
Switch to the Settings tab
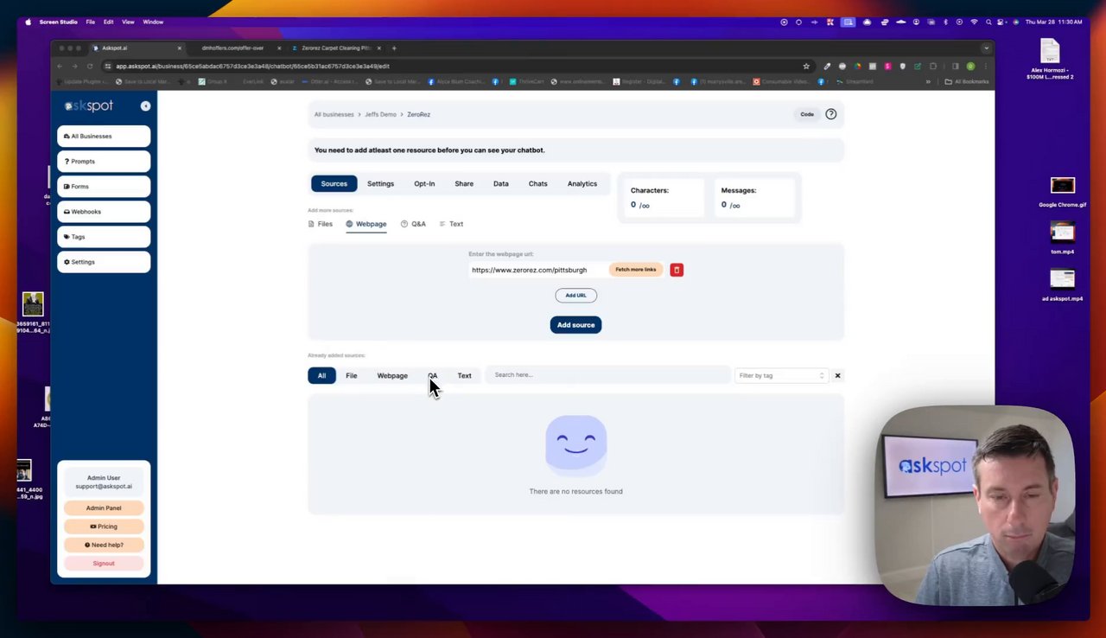point(380,183)
